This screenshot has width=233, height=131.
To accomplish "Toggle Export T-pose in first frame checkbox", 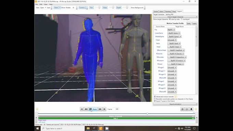I will click(155, 101).
